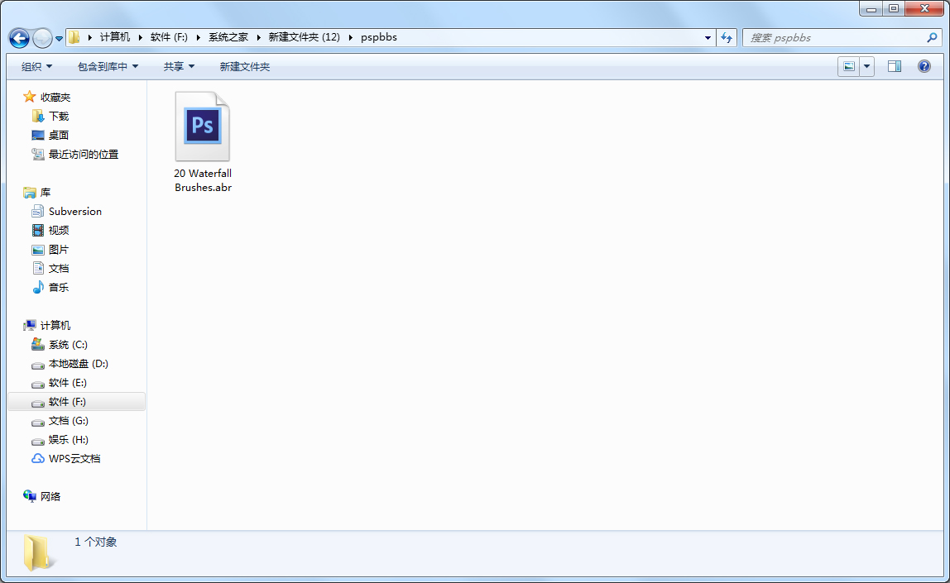Expand breadcrumb arrow after 计算机
This screenshot has height=583, width=950.
coord(141,37)
